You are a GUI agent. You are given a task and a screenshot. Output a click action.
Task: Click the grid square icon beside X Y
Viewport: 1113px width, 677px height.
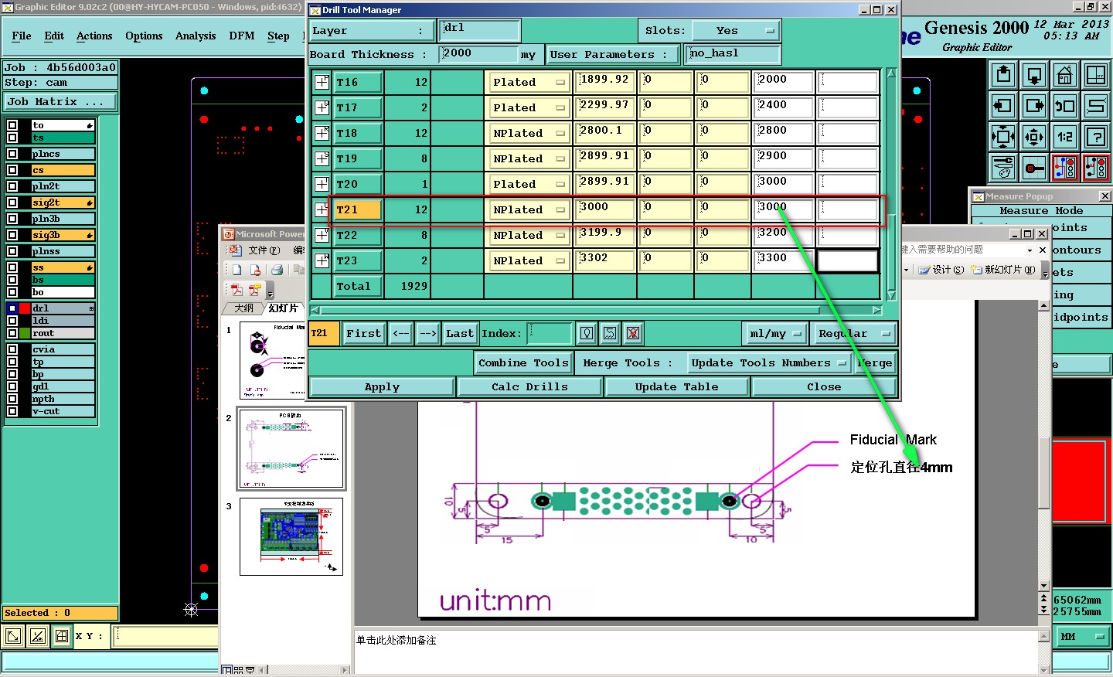tap(62, 636)
